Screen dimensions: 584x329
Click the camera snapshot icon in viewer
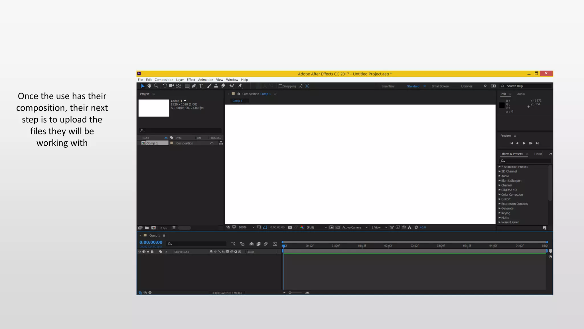[x=290, y=227]
